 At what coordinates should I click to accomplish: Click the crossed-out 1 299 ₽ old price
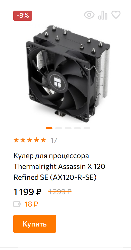tap(60, 192)
